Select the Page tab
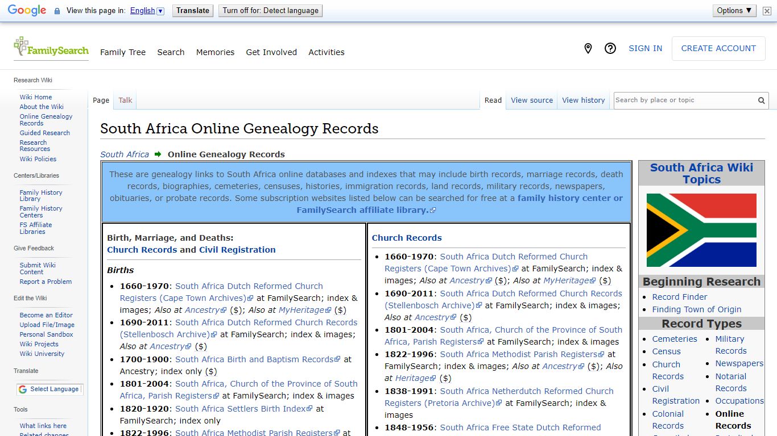Screen dimensions: 777x436 [101, 100]
